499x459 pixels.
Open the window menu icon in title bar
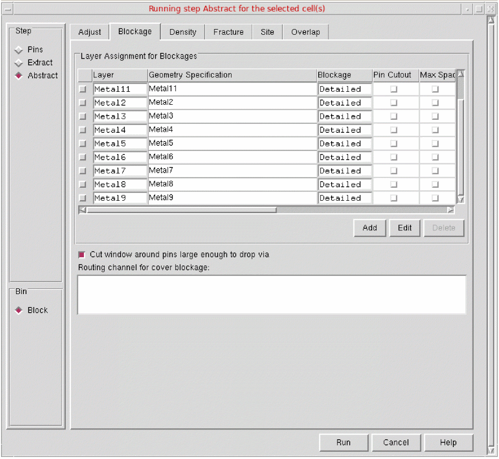click(8, 9)
